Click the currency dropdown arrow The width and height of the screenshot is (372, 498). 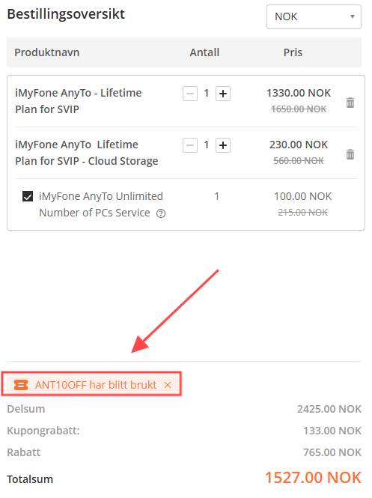click(352, 16)
